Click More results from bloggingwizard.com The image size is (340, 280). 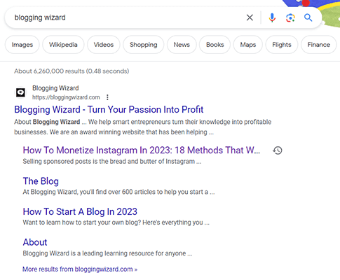(80, 269)
